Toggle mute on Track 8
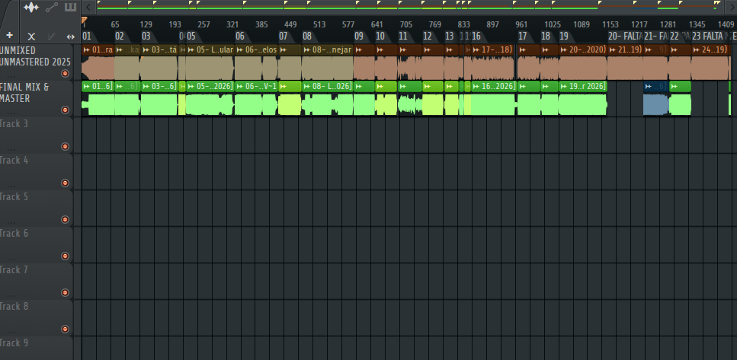Viewport: 737px width, 360px height. point(66,329)
